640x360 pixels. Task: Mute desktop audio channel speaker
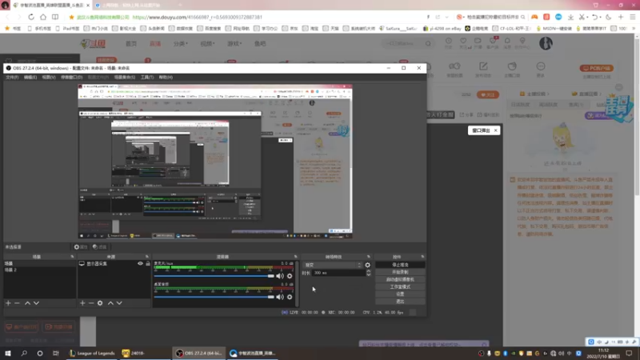click(x=280, y=297)
